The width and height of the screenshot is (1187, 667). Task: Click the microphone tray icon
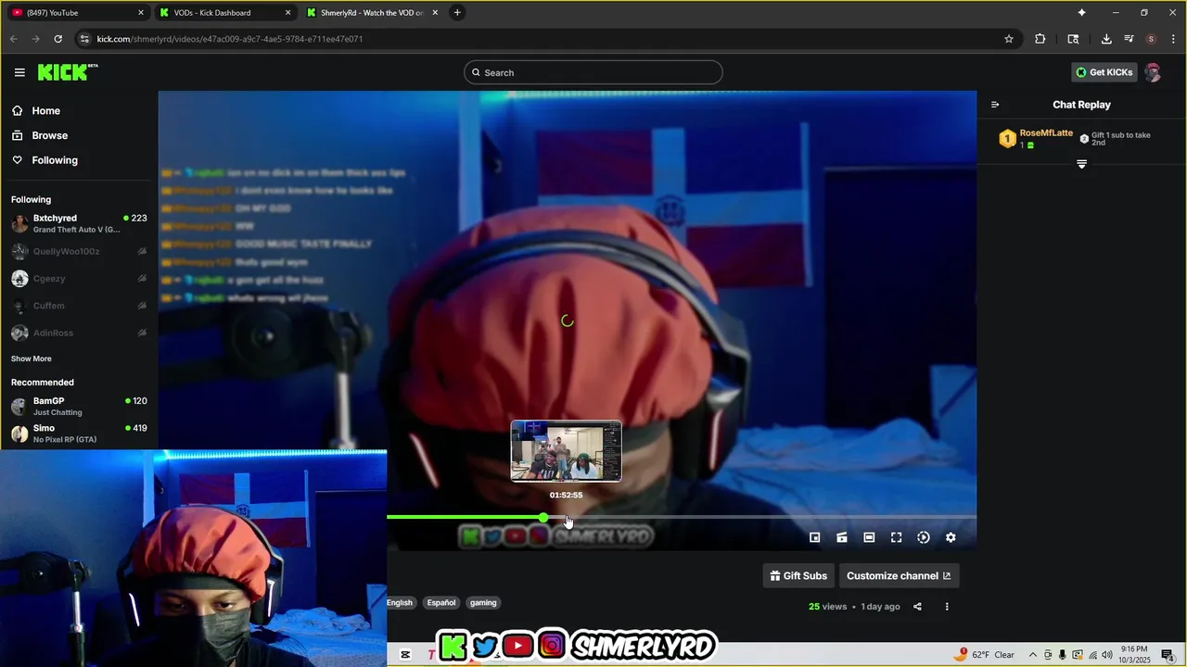[1063, 655]
